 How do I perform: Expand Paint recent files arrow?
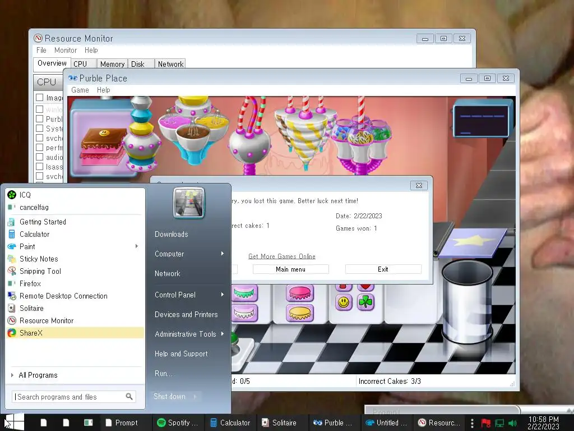(137, 246)
